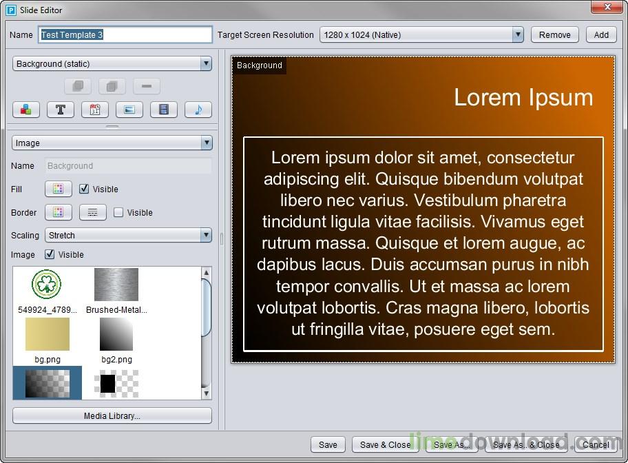The height and width of the screenshot is (463, 628).
Task: Click the template Name text field
Action: pos(125,35)
